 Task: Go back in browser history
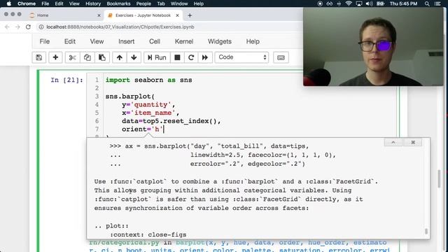pos(7,27)
